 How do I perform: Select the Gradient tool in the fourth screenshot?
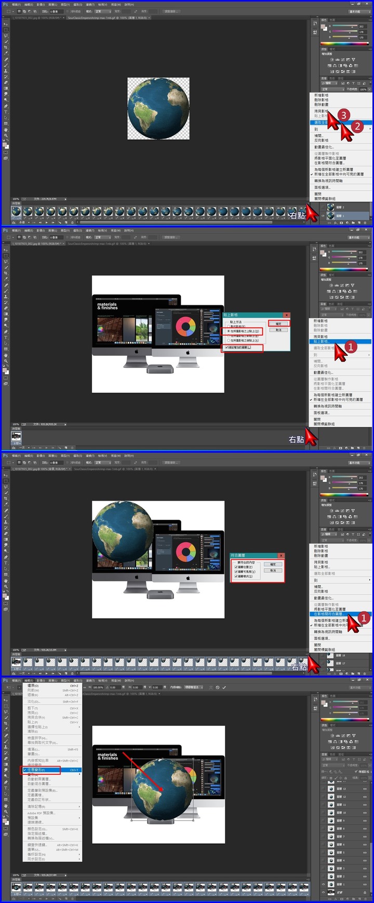[x=6, y=764]
